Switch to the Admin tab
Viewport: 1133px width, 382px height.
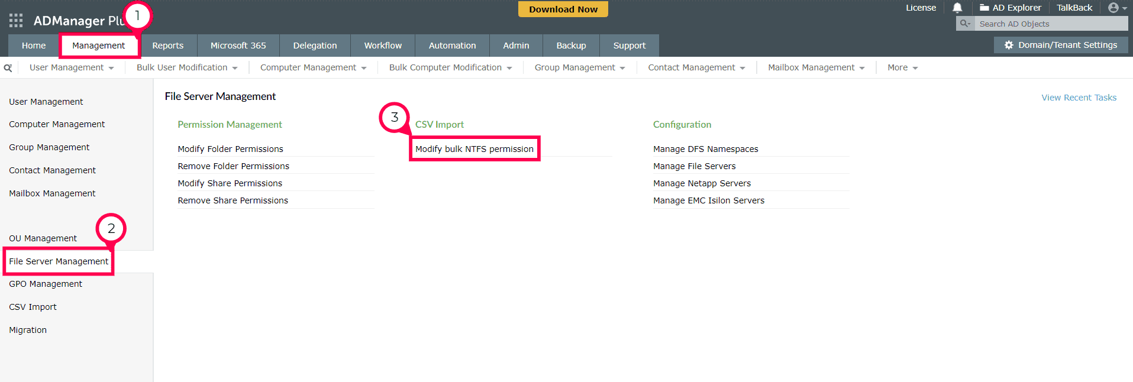coord(517,46)
